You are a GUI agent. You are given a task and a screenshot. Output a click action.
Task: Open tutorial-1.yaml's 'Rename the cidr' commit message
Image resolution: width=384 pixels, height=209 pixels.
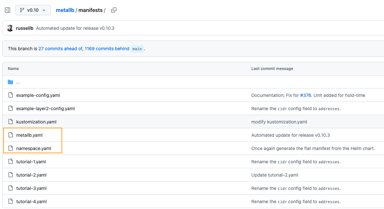coord(296,162)
